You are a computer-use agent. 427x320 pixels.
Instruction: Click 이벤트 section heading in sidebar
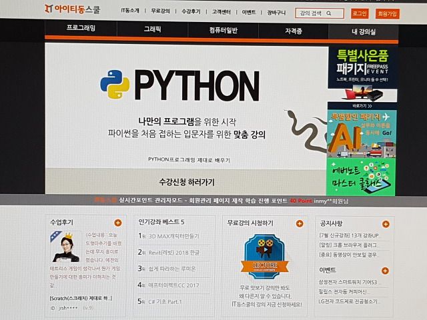click(328, 270)
